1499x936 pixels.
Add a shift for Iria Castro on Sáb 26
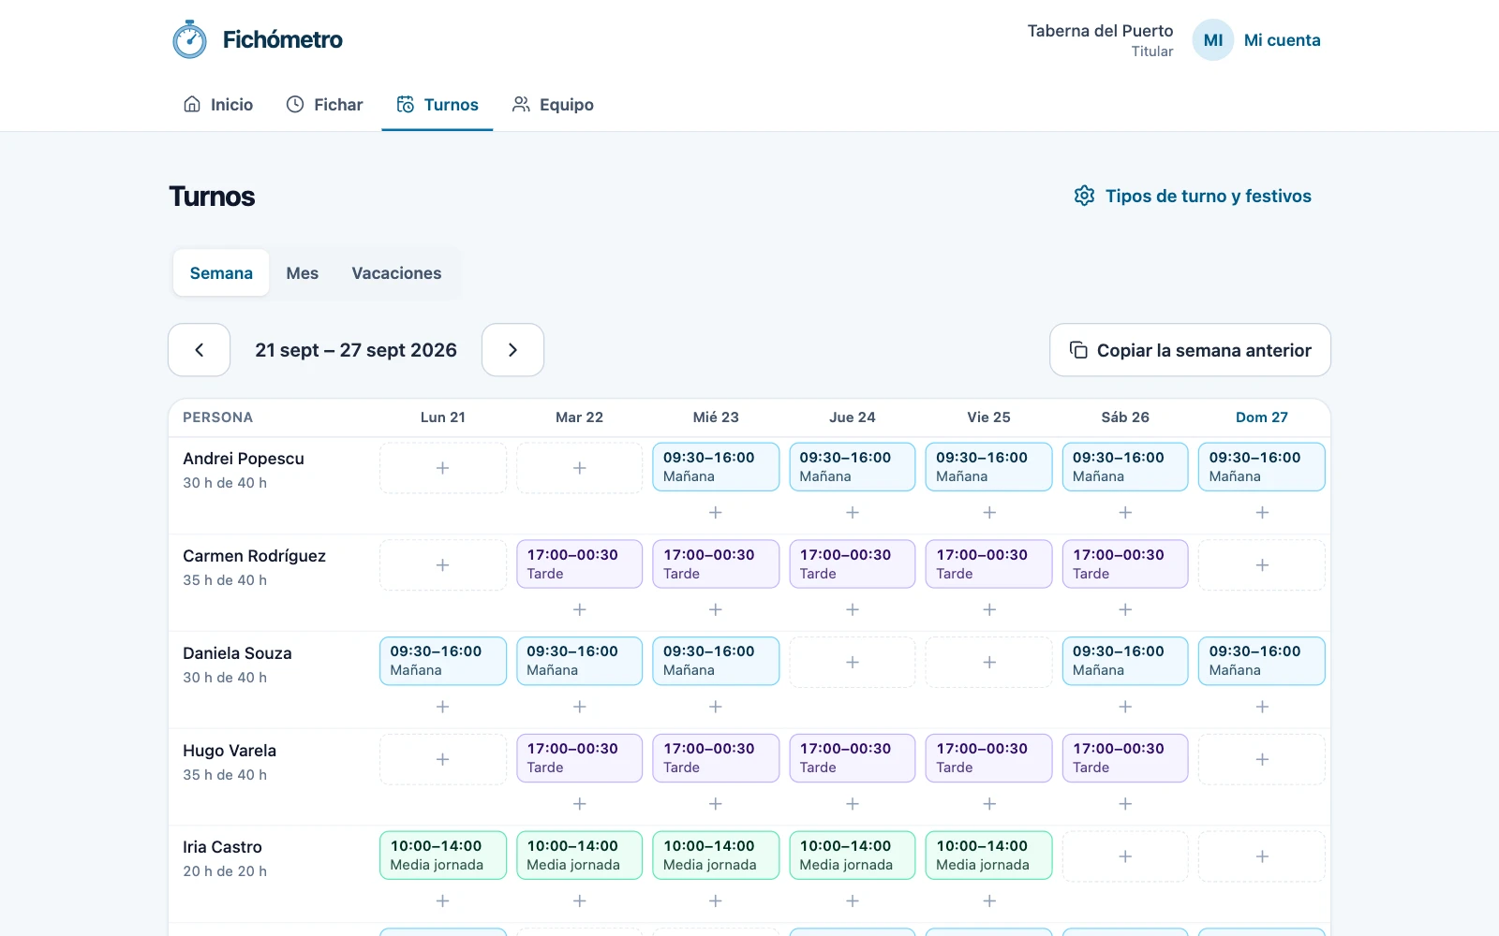tap(1125, 856)
